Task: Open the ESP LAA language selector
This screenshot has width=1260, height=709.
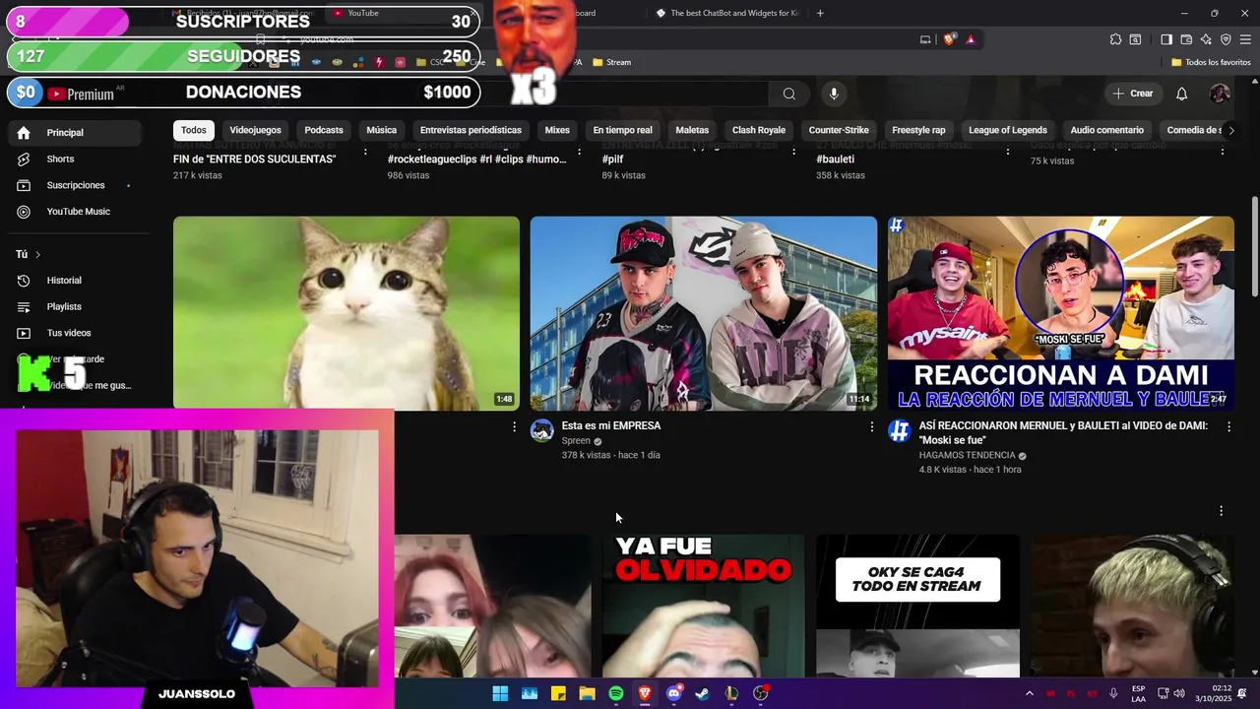Action: click(x=1138, y=693)
